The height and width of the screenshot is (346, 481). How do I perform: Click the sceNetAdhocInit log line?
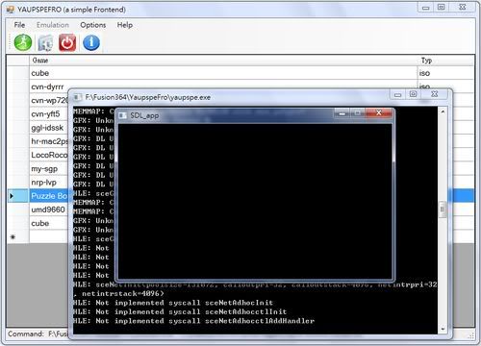click(x=173, y=303)
